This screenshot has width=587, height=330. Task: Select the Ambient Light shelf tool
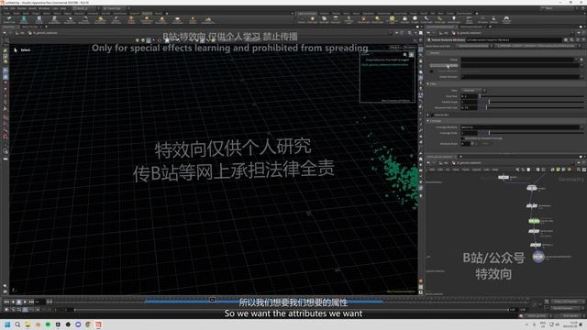[x=454, y=19]
